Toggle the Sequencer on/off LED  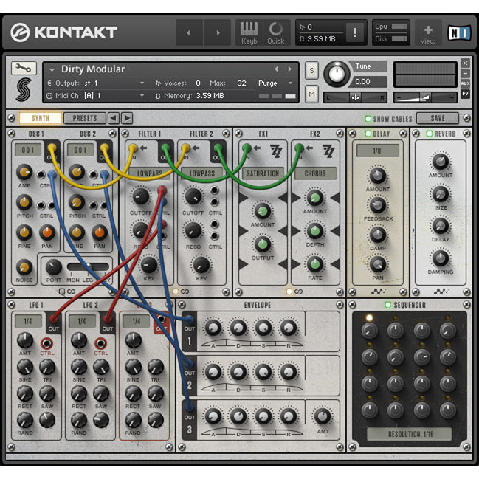pyautogui.click(x=388, y=305)
